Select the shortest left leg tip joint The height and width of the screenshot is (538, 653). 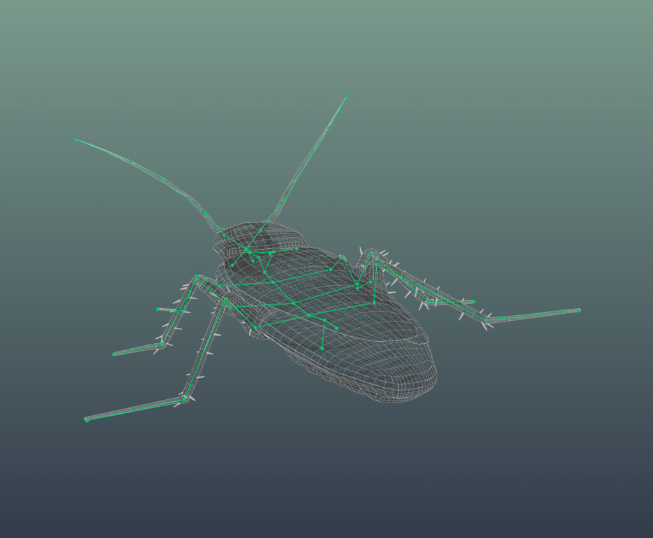(158, 309)
